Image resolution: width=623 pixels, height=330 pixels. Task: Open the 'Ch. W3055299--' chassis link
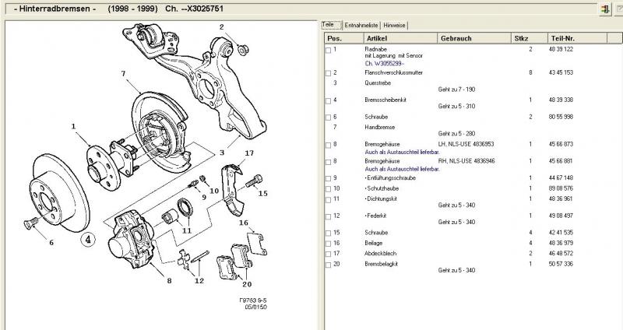(384, 64)
